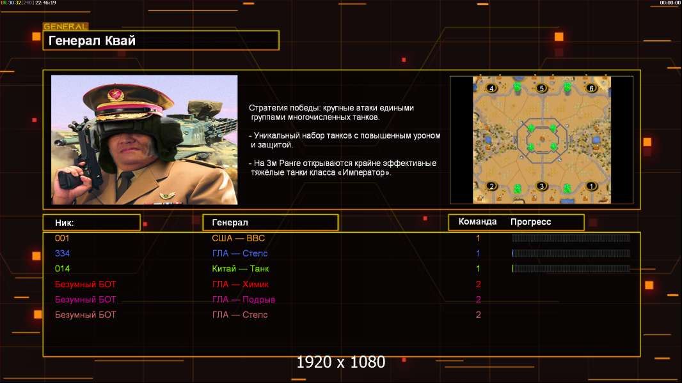The height and width of the screenshot is (383, 682).
Task: Pick start position marker 4 on the map
Action: (491, 88)
